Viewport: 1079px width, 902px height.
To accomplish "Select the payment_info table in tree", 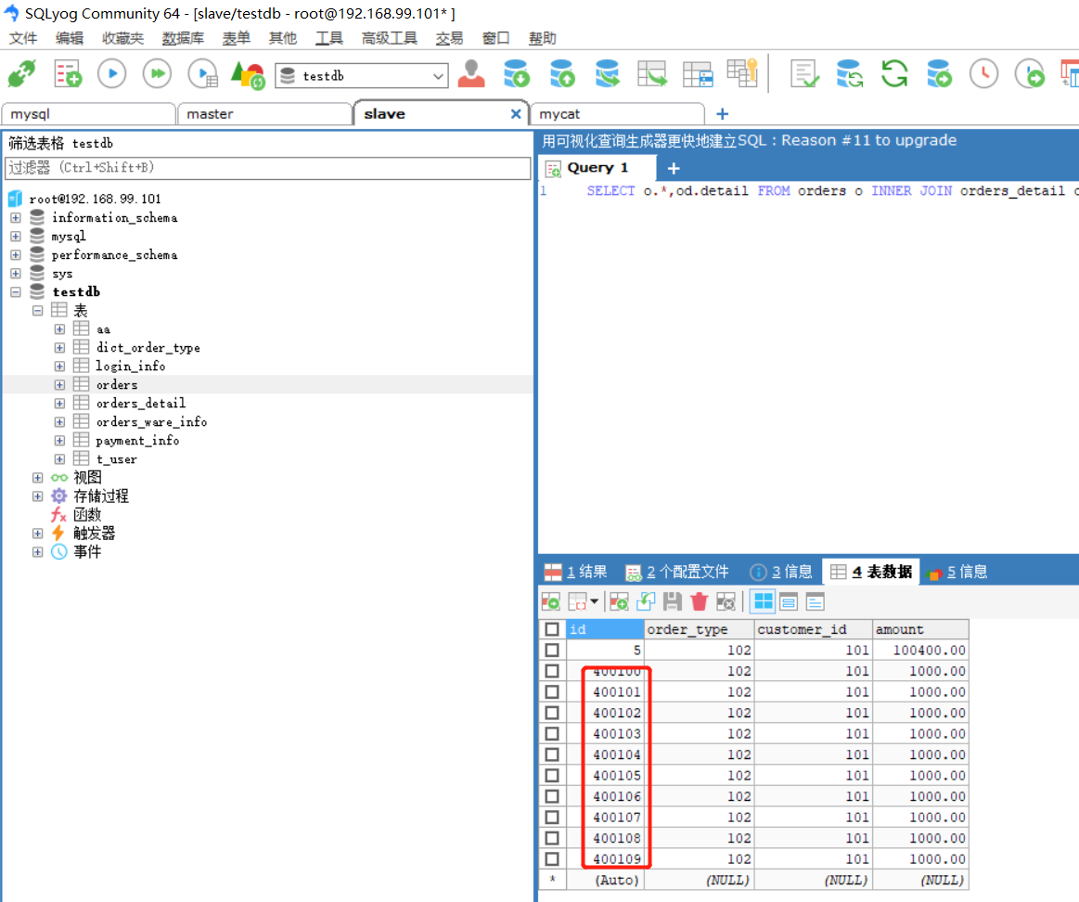I will click(137, 441).
